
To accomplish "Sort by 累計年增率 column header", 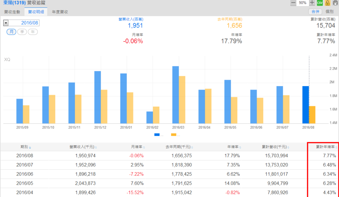I will (326, 147).
